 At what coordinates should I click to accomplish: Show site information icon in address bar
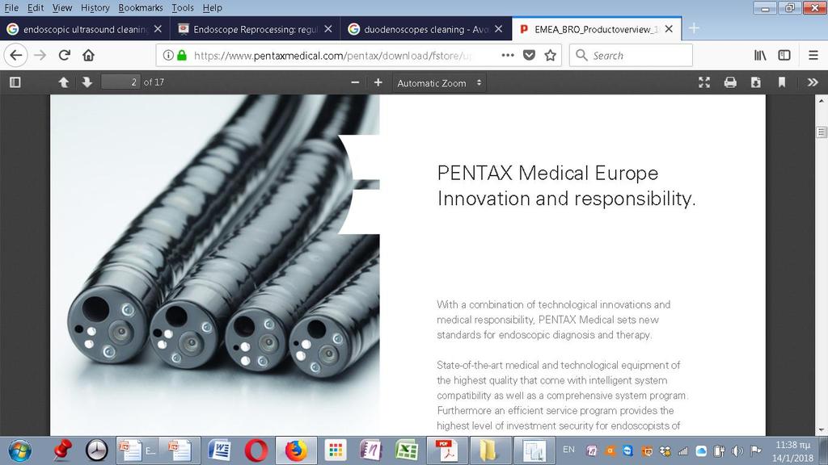[168, 55]
